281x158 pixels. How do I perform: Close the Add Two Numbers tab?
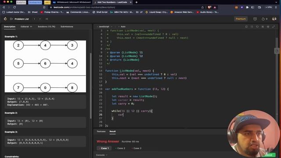coord(131,2)
